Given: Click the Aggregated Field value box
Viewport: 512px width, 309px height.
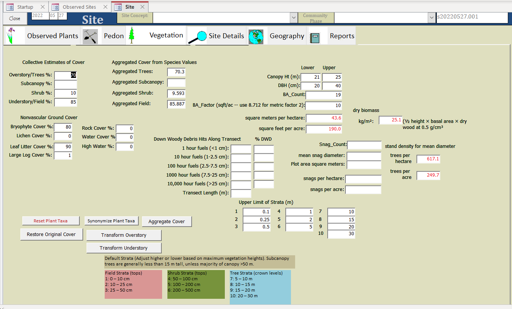Looking at the screenshot, I should 176,104.
